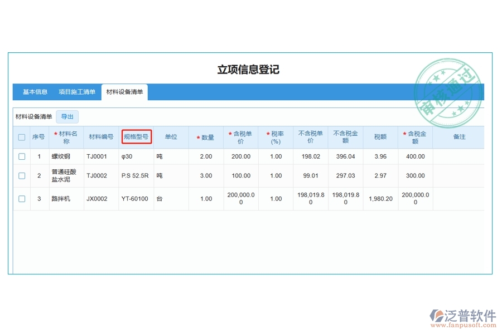The width and height of the screenshot is (502, 334).
Task: Click the 导出 export button
Action: click(67, 116)
